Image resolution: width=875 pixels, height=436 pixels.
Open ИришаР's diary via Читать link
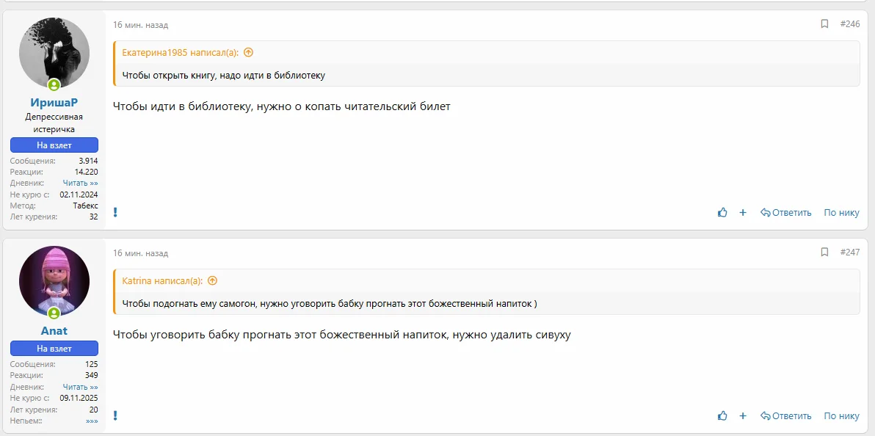[80, 183]
